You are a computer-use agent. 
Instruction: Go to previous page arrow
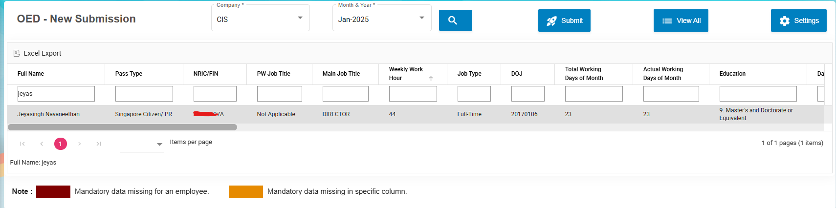(x=42, y=144)
